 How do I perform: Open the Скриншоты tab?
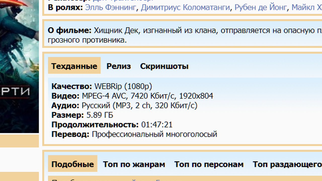click(164, 66)
